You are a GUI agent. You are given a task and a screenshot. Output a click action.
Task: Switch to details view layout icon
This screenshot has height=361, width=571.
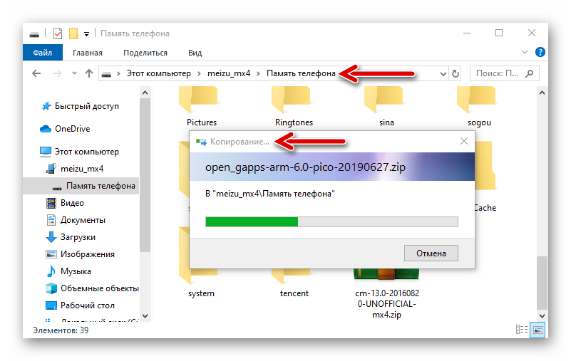click(x=522, y=330)
